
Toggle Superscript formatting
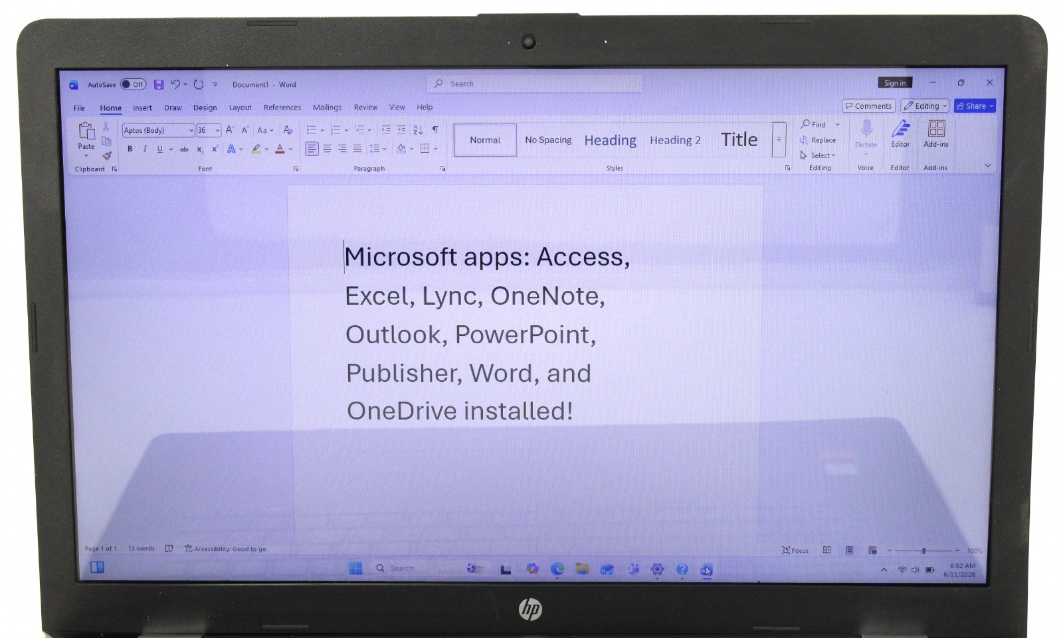click(215, 149)
